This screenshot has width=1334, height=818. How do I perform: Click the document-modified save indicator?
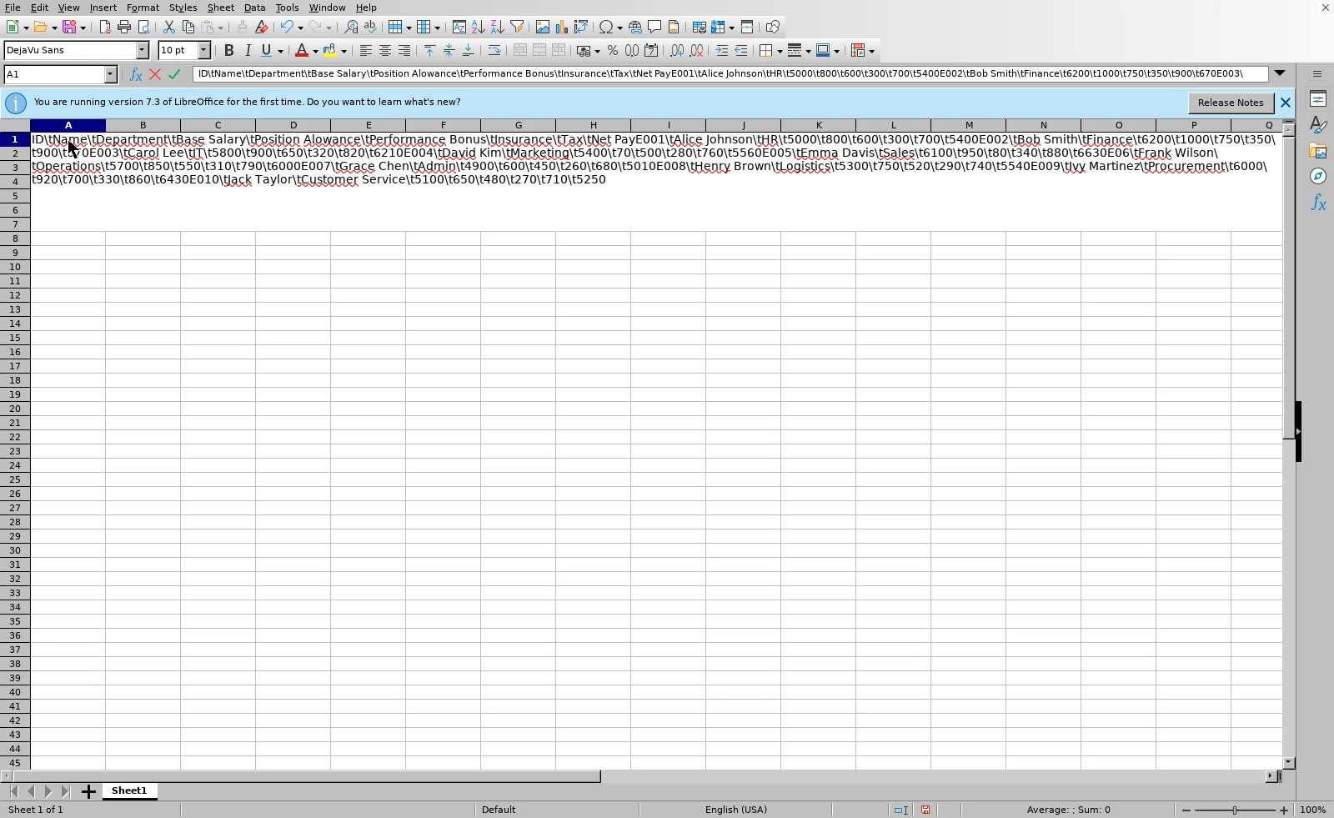pos(925,810)
